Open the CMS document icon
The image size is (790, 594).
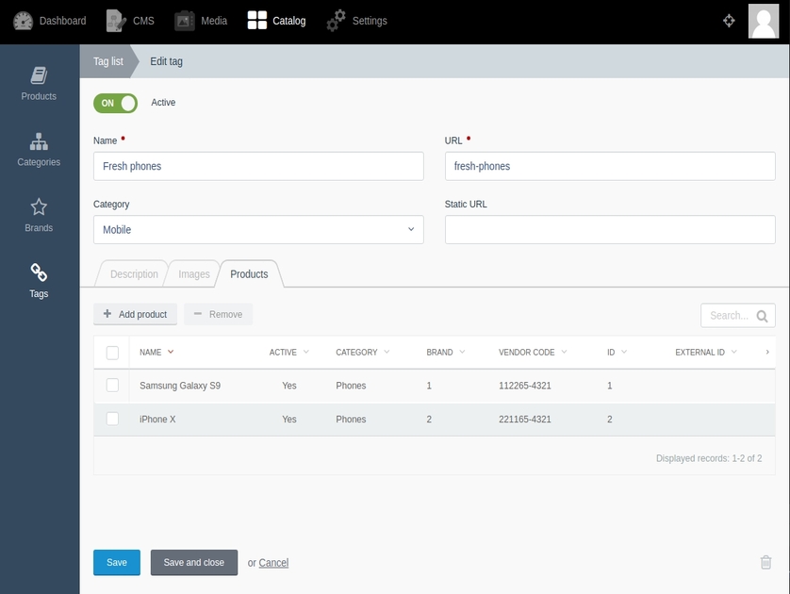coord(116,21)
